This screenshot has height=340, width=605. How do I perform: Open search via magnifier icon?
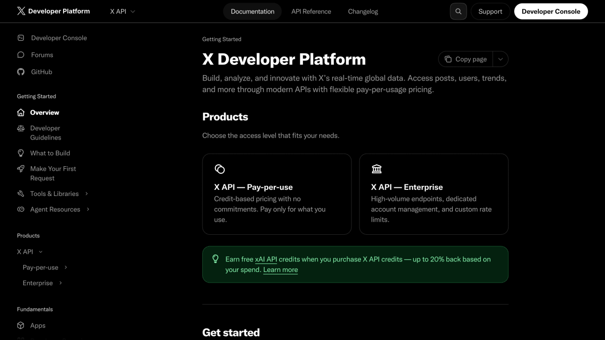click(x=458, y=11)
